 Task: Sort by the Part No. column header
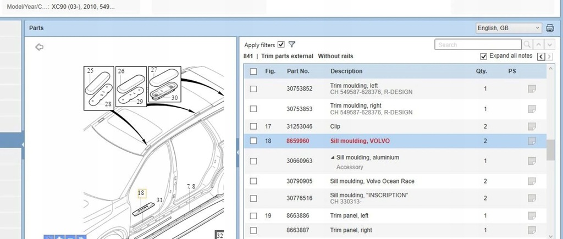298,71
